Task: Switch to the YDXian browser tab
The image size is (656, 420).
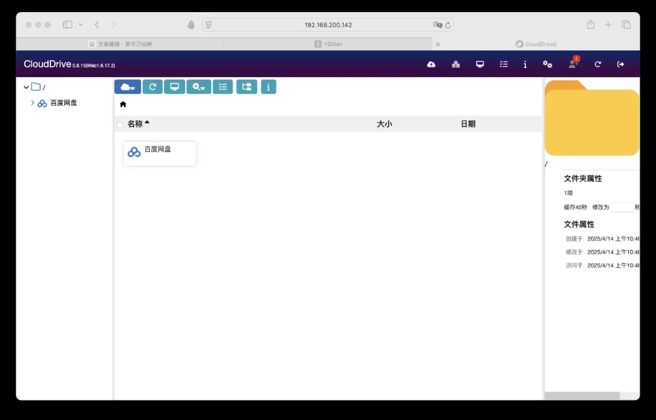Action: click(x=329, y=44)
